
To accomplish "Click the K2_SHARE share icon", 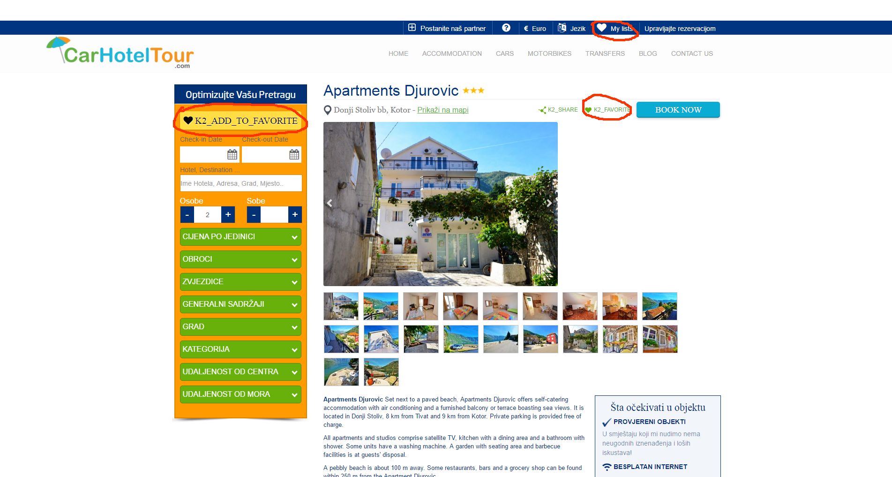I will tap(542, 110).
